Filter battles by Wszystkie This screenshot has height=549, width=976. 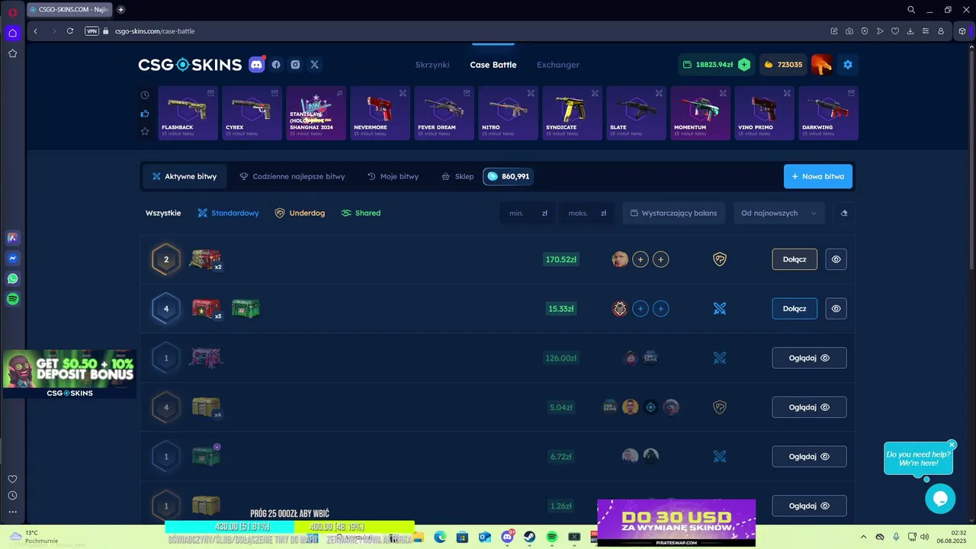(x=163, y=213)
